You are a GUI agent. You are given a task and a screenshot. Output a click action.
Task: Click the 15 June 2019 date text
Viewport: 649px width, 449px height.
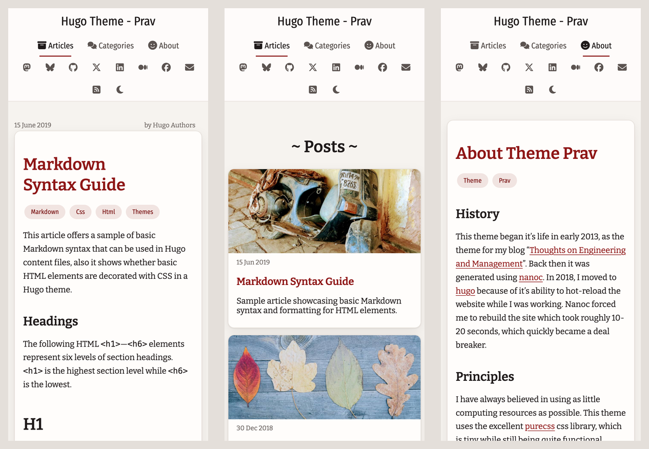tap(33, 125)
